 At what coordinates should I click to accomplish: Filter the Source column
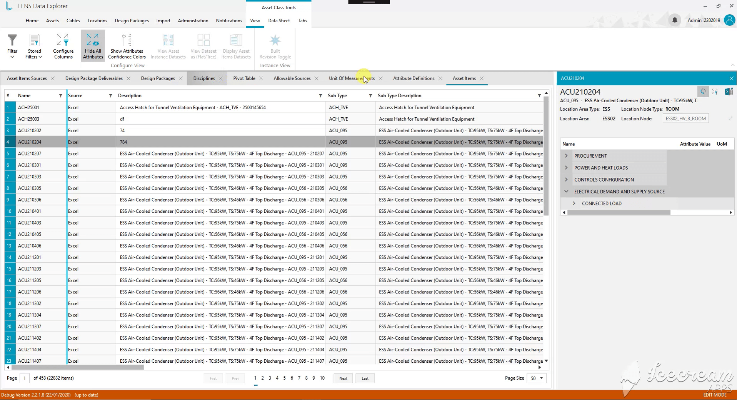click(110, 95)
